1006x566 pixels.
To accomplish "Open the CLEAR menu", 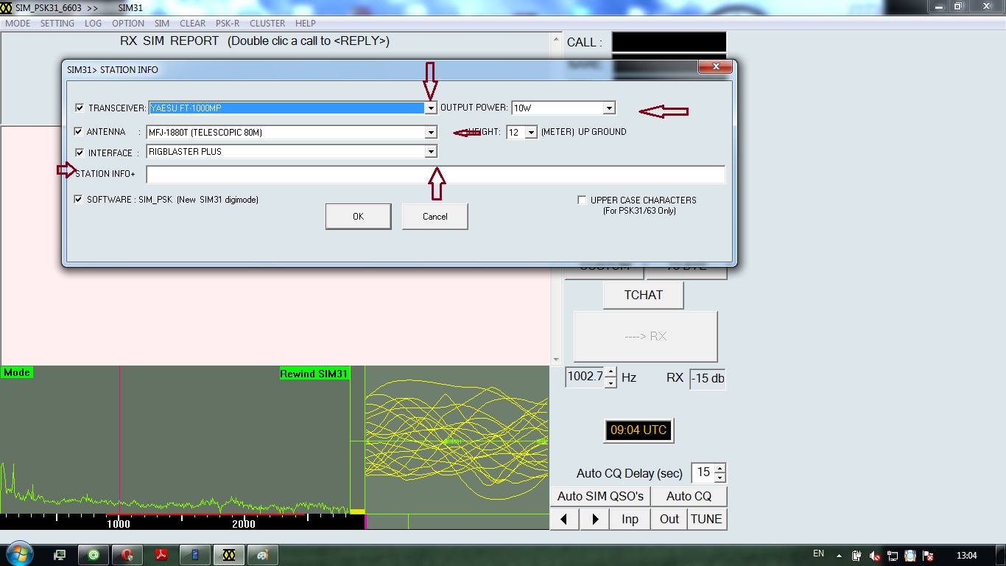I will click(193, 24).
